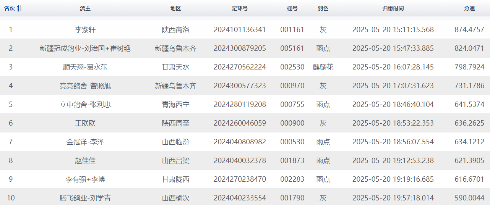Click owner name 金冠洋-李泽
Viewport: 490px width, 205px height.
(85, 142)
